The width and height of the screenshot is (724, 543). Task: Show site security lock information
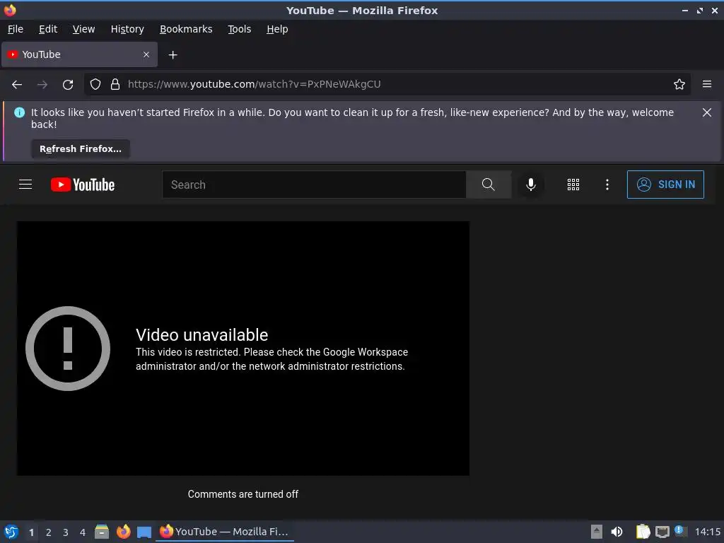pyautogui.click(x=115, y=84)
